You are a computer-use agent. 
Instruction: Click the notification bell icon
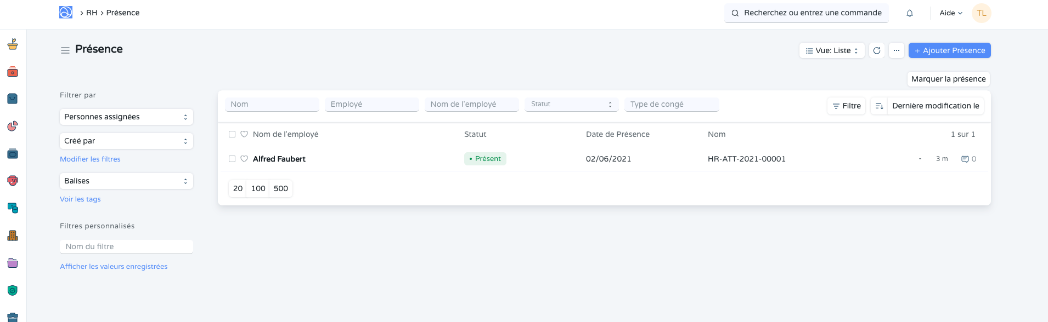[909, 13]
